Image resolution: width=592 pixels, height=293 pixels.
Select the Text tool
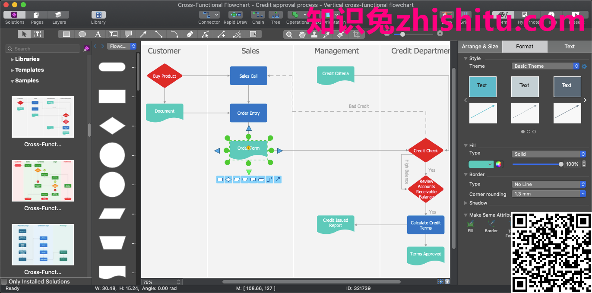click(98, 34)
